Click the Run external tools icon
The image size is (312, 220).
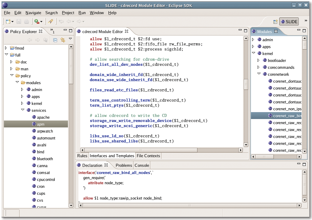click(37, 21)
